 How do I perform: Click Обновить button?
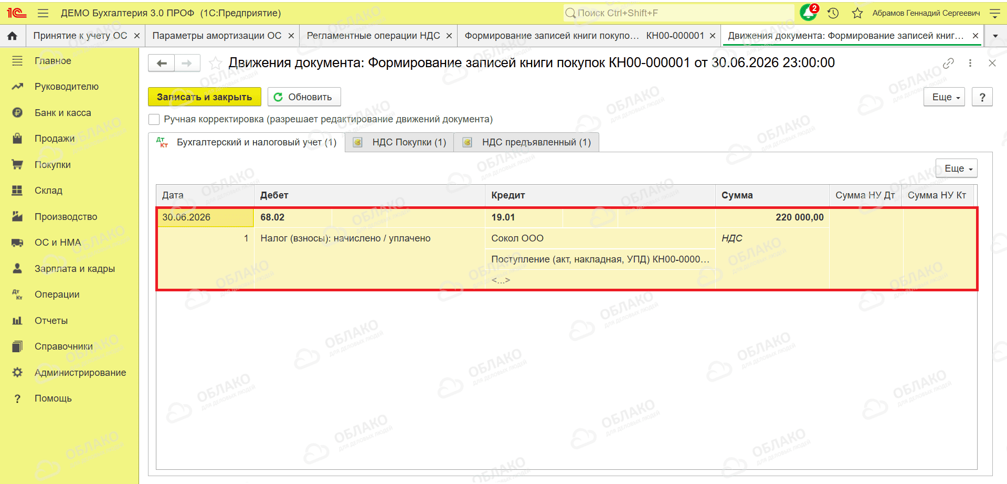tap(304, 97)
